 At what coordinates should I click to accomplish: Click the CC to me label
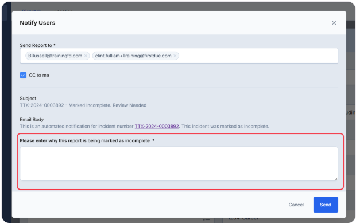39,75
